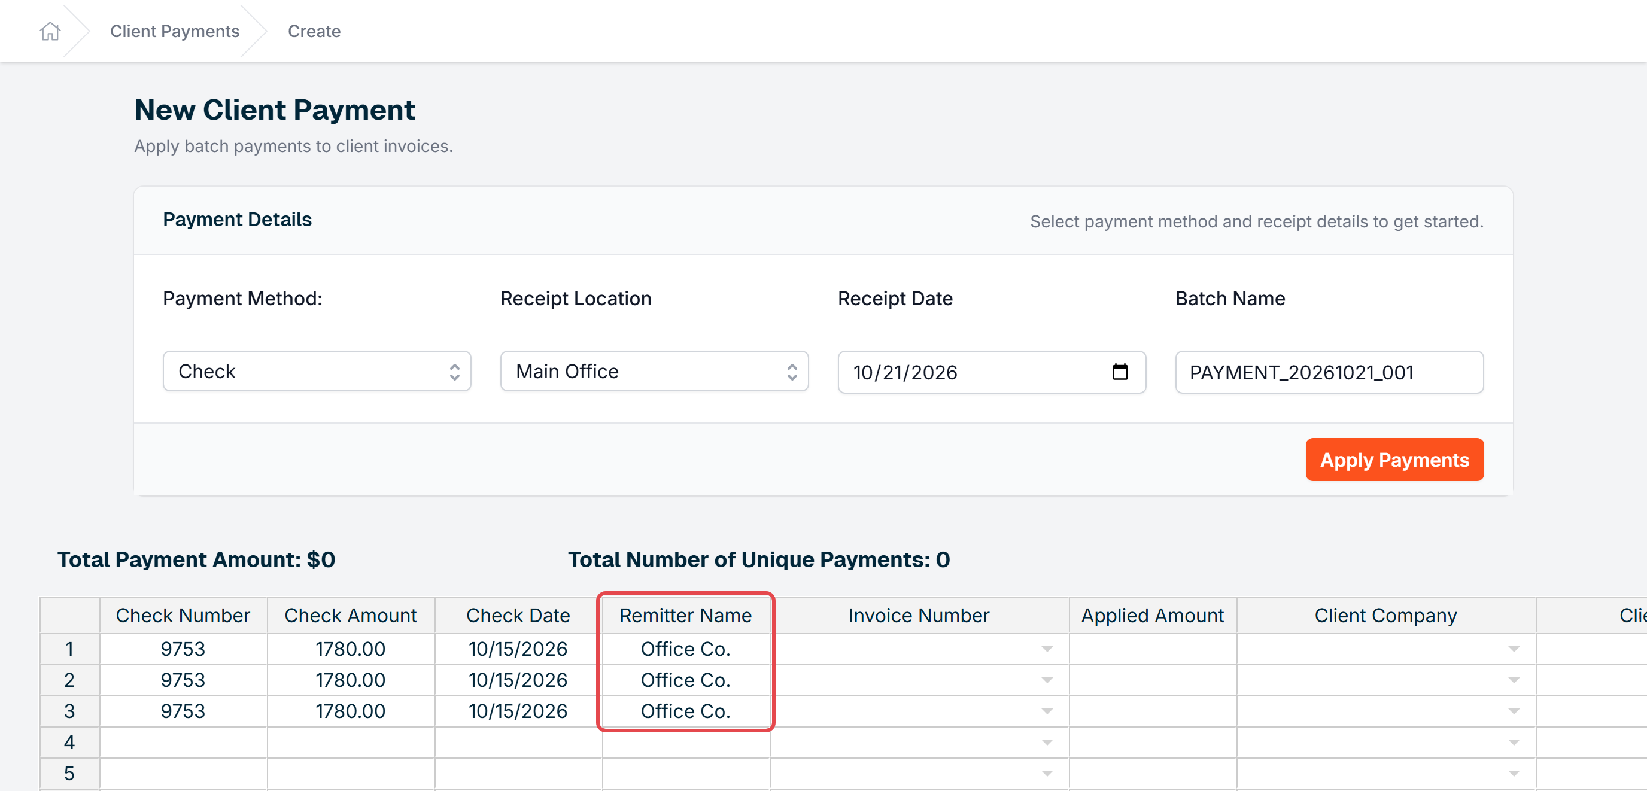Expand Invoice Number dropdown in row 1
The height and width of the screenshot is (791, 1647).
(1047, 649)
